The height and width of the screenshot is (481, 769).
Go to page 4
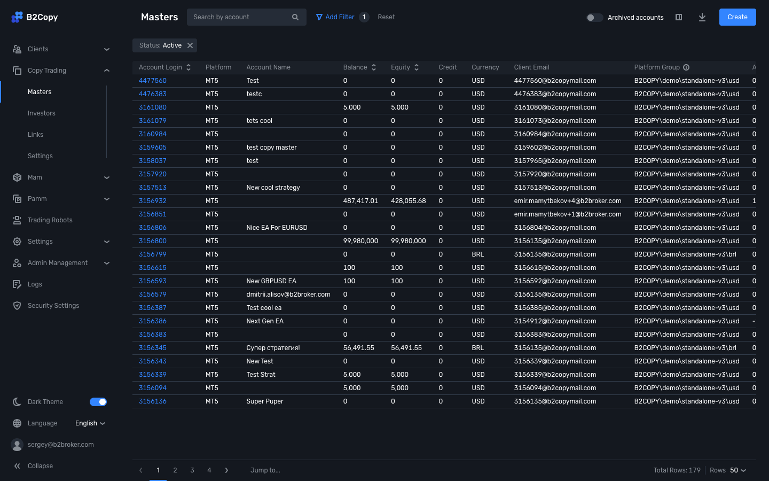[x=209, y=470]
